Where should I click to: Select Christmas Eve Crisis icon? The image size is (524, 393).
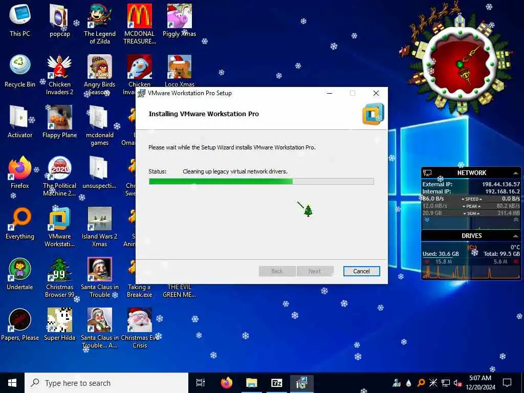coord(140,328)
